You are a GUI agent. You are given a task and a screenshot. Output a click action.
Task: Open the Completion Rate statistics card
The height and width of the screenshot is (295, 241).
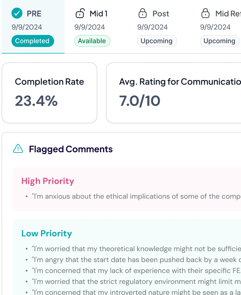[x=49, y=92]
